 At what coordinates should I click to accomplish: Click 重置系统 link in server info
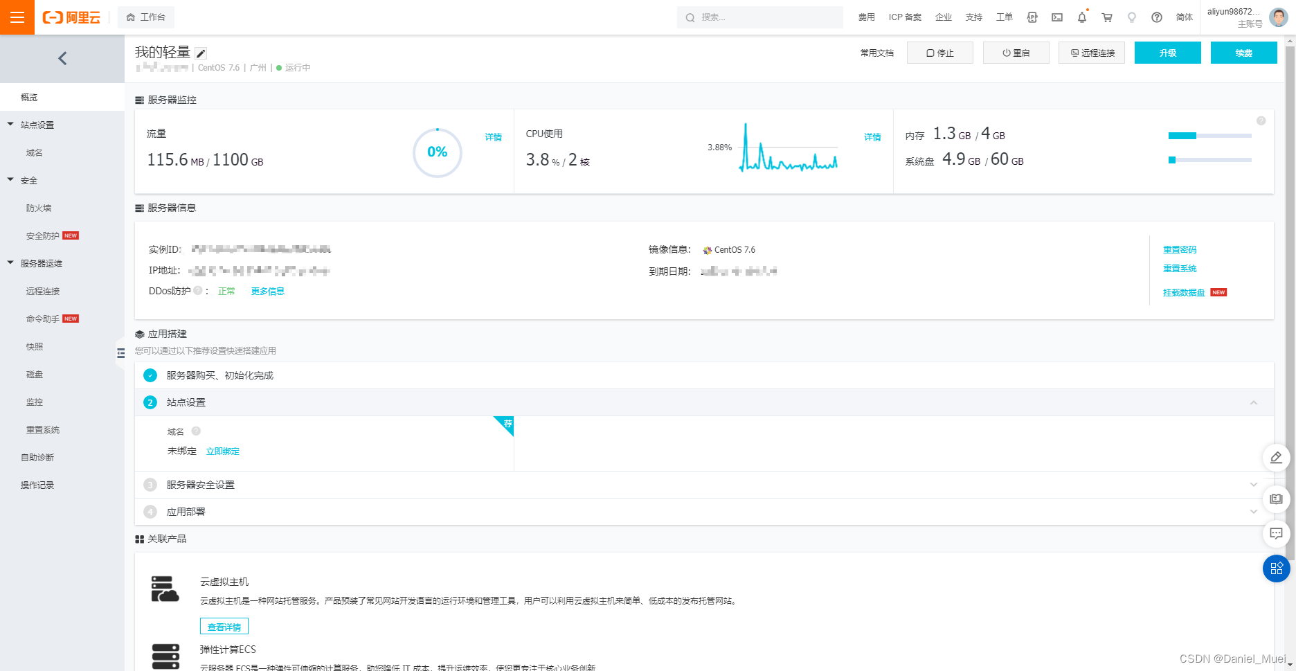1180,269
